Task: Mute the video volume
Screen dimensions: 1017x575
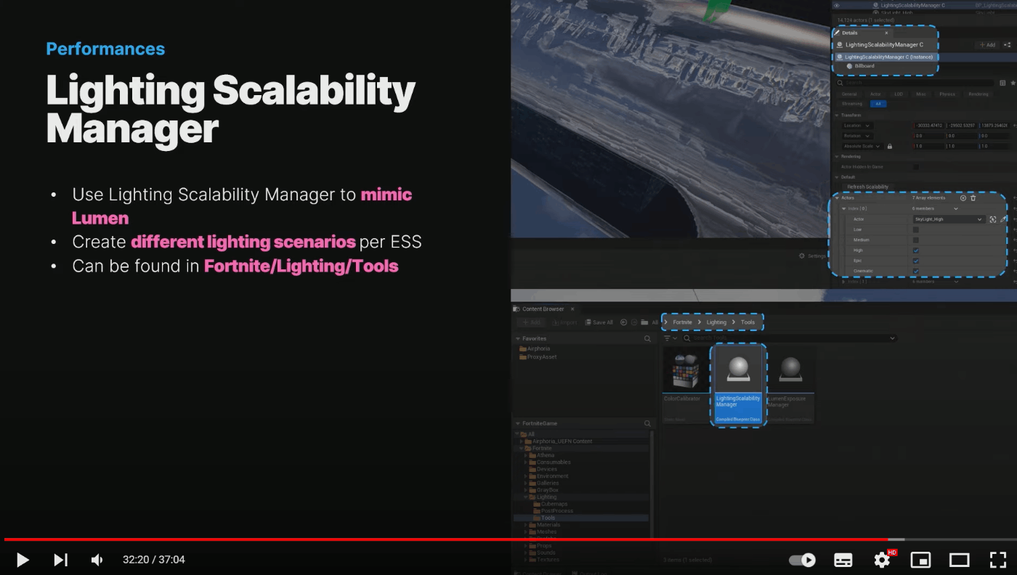Action: pyautogui.click(x=97, y=560)
